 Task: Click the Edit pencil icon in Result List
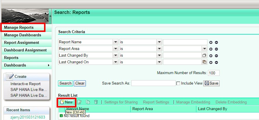80,102
